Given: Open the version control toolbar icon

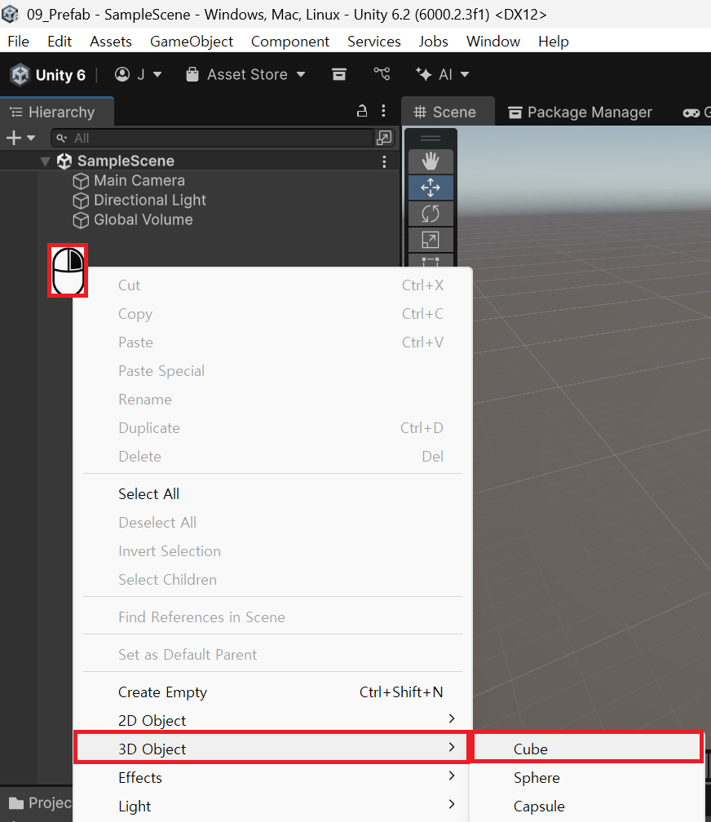Looking at the screenshot, I should click(x=382, y=74).
